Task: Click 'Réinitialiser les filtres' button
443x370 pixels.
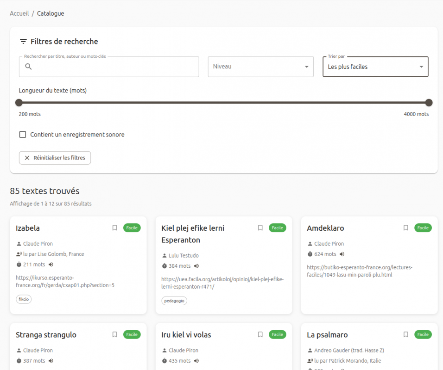Action: (55, 158)
